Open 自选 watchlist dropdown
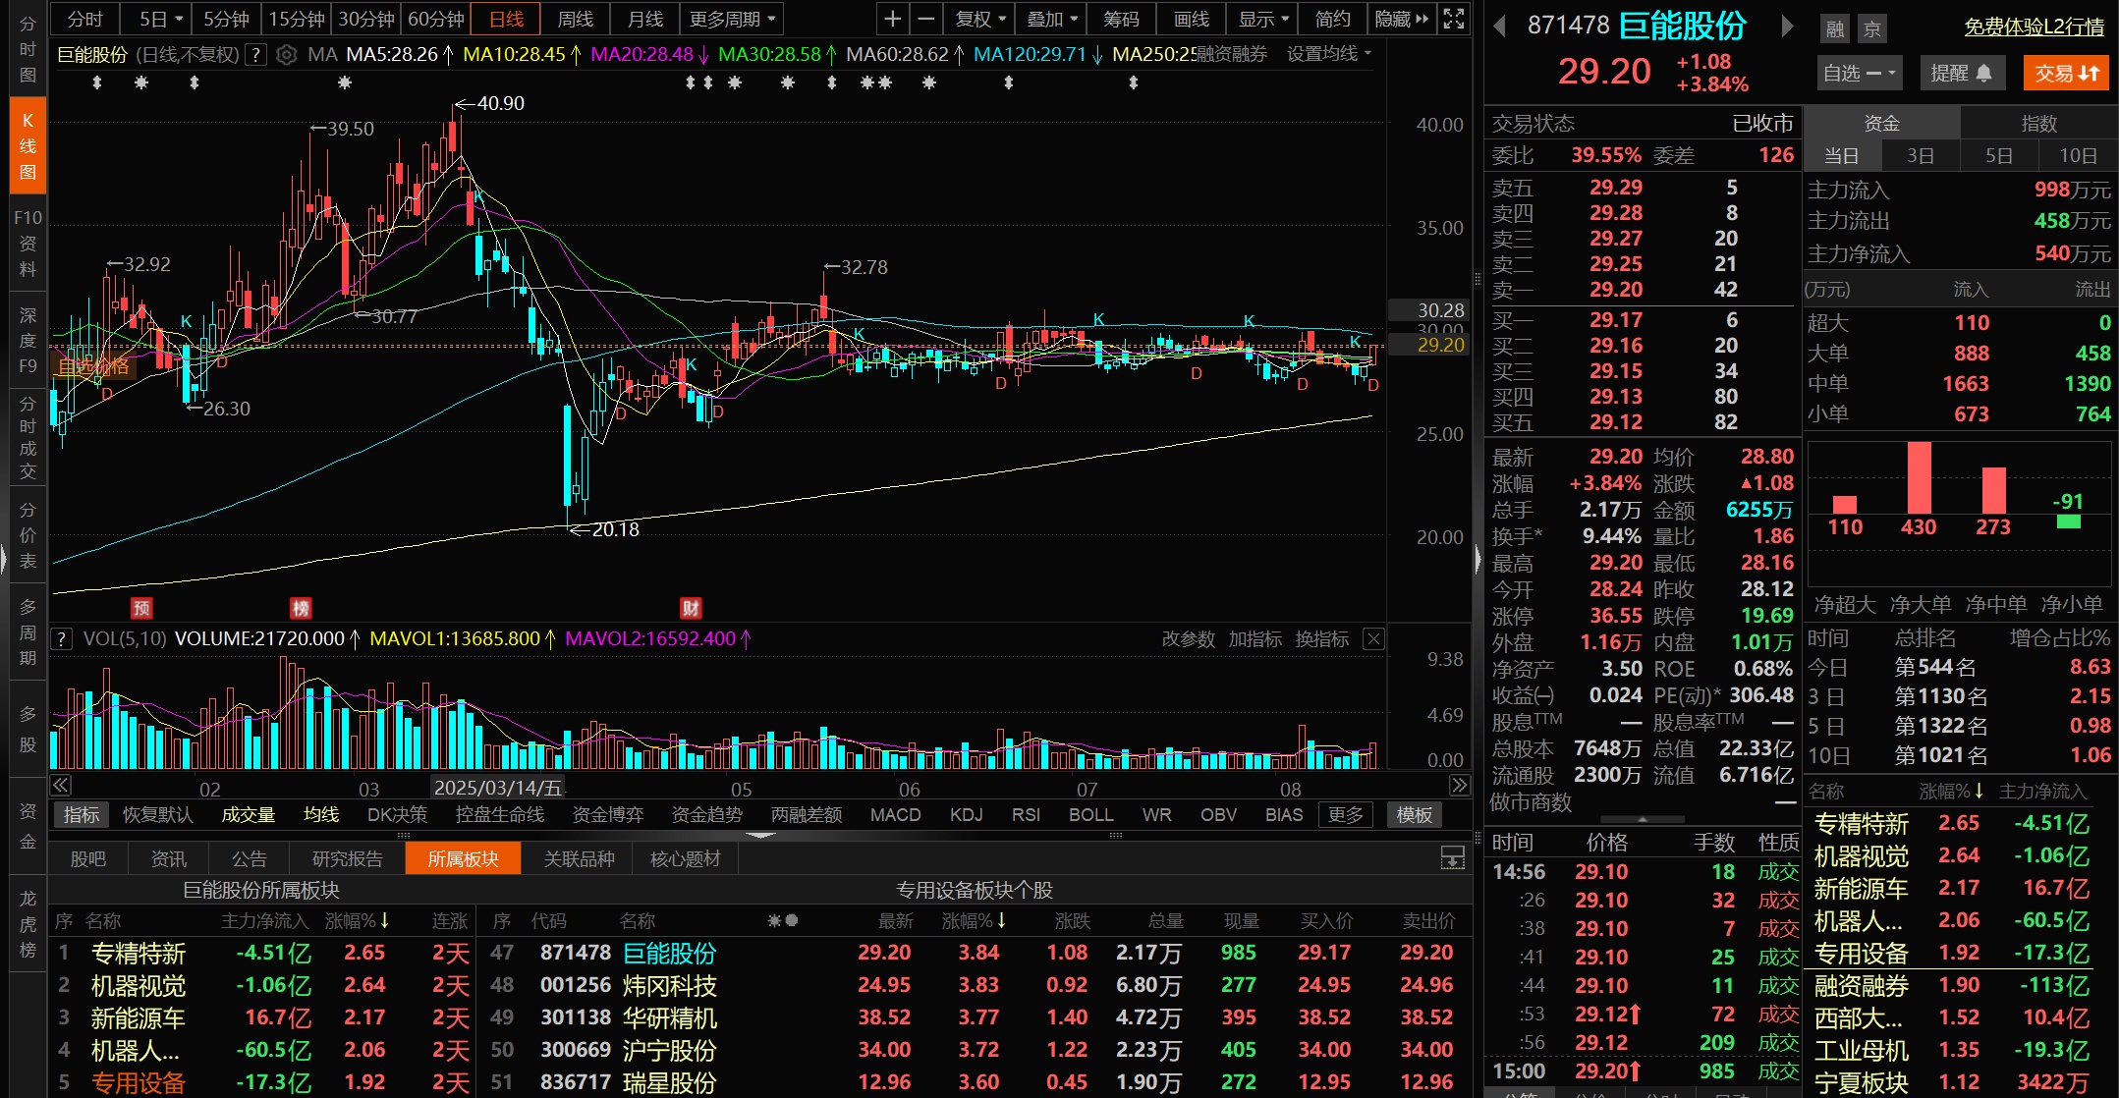The image size is (2119, 1098). click(x=1860, y=73)
